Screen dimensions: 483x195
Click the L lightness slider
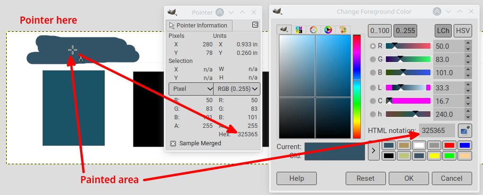408,88
